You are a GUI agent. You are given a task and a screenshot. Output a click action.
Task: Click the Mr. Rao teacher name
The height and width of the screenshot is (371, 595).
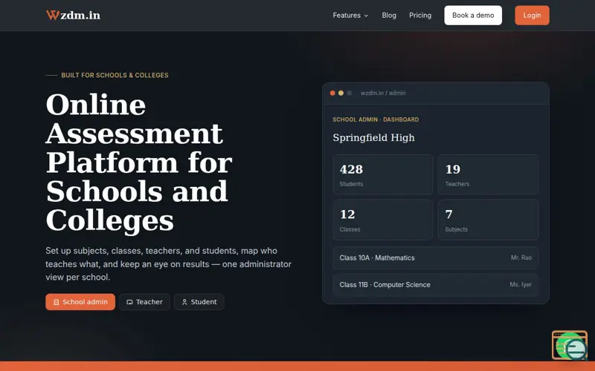coord(521,257)
